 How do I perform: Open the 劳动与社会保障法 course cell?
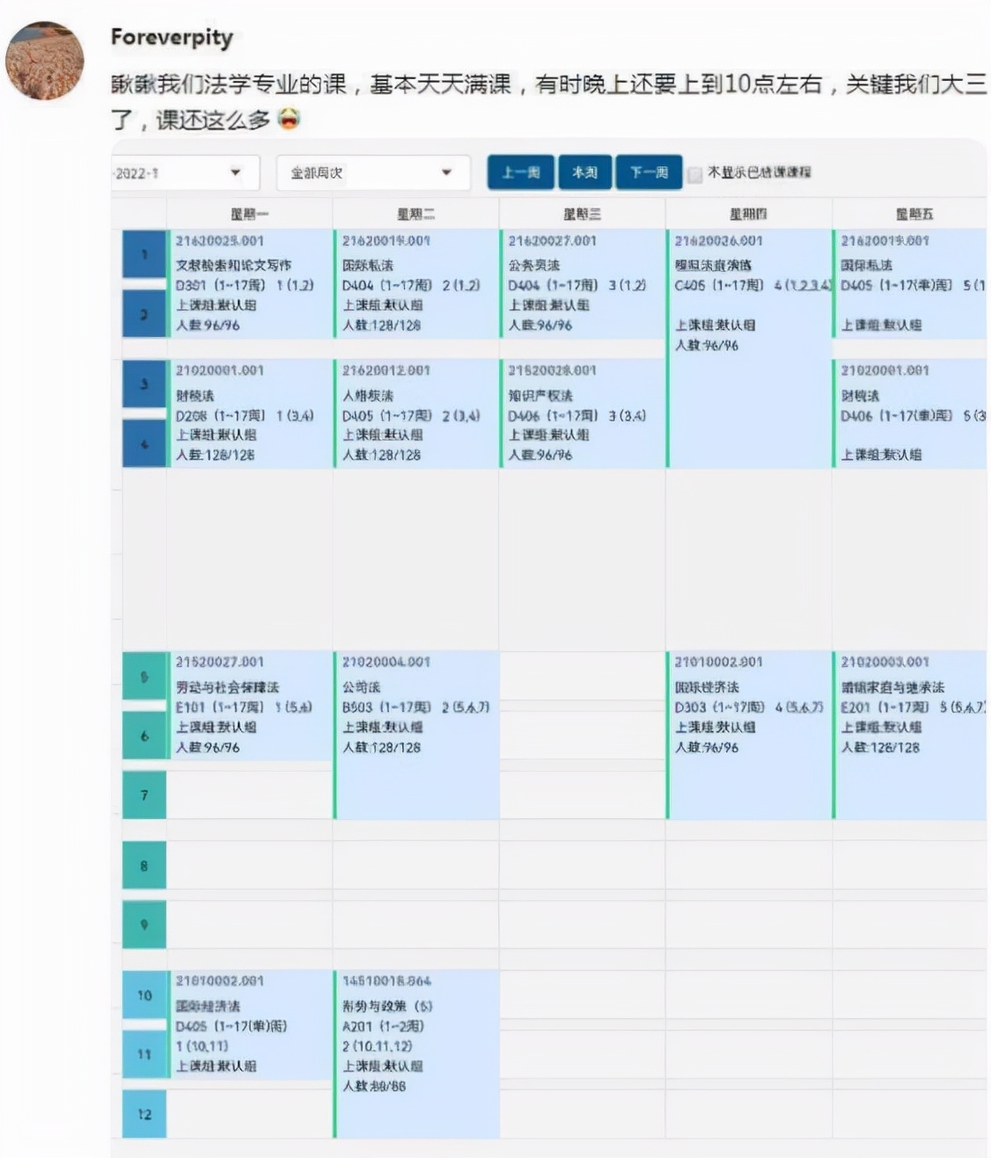click(x=251, y=704)
